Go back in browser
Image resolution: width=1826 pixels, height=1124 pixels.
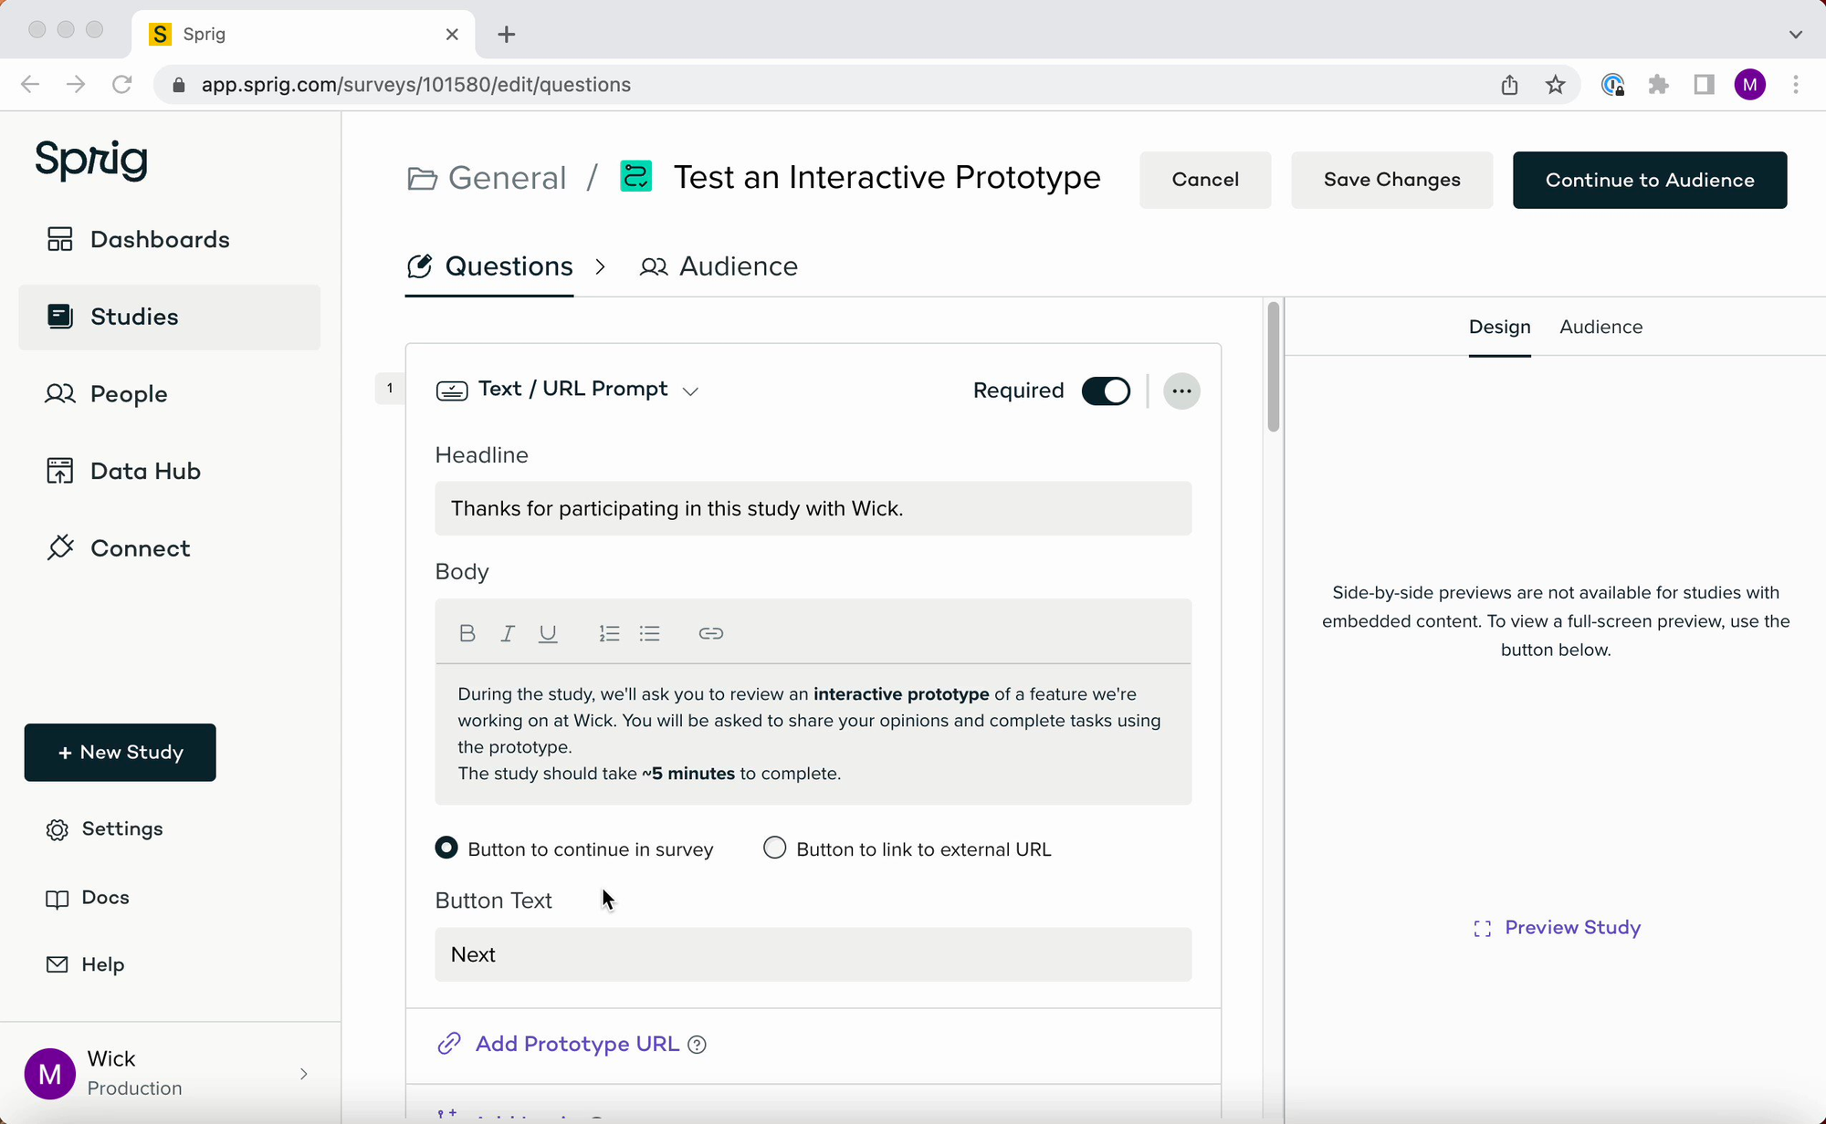click(30, 85)
